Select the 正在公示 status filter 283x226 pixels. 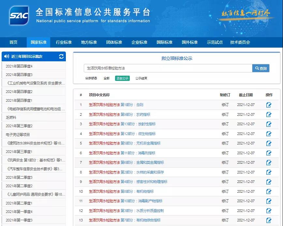coord(122,78)
